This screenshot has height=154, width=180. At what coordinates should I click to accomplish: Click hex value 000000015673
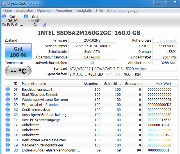click(x=160, y=120)
